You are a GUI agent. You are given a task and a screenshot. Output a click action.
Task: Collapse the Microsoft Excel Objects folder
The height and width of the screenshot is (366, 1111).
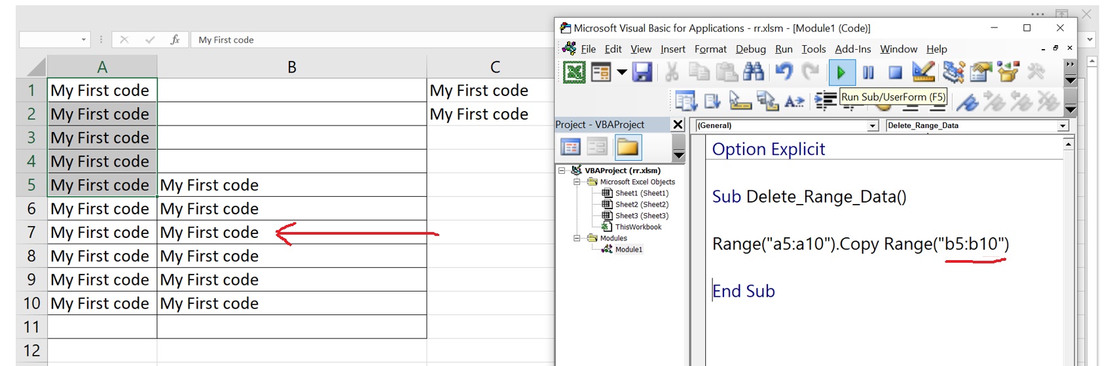577,182
